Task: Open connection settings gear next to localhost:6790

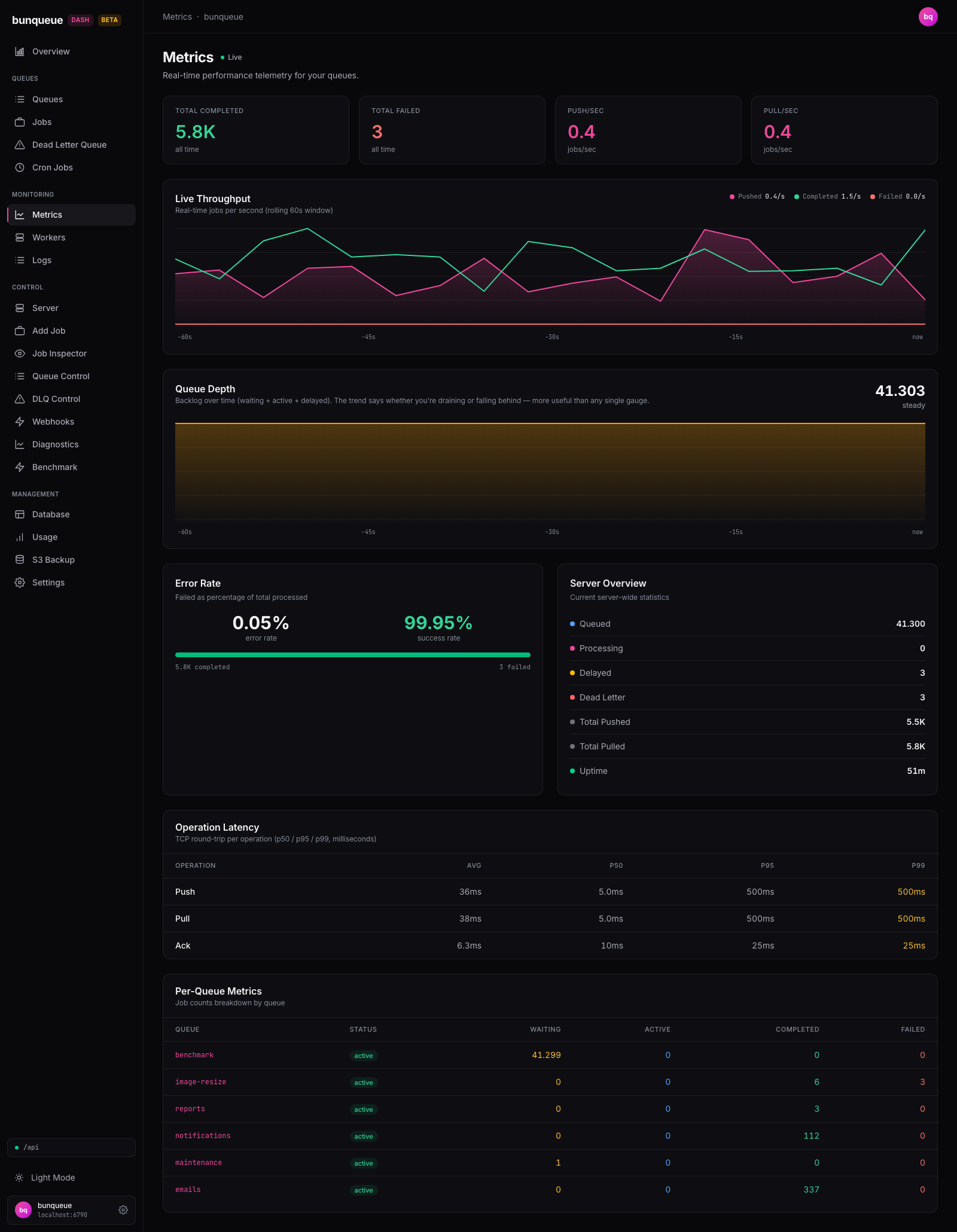Action: click(123, 1210)
